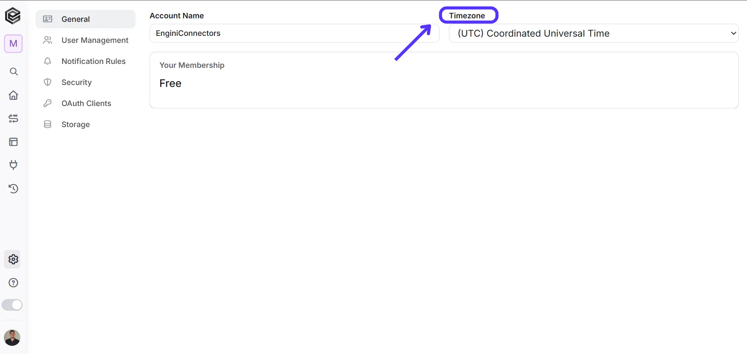Click the General card icon
This screenshot has width=747, height=354.
[48, 19]
